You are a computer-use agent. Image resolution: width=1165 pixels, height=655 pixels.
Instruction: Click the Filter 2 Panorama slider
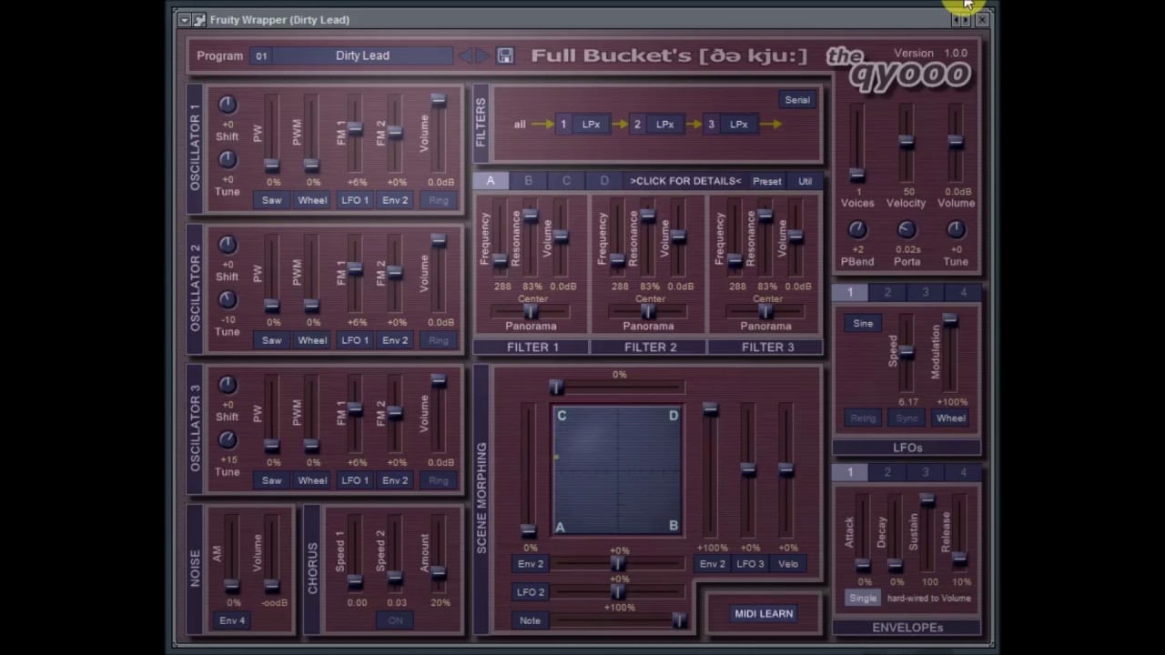pos(649,312)
